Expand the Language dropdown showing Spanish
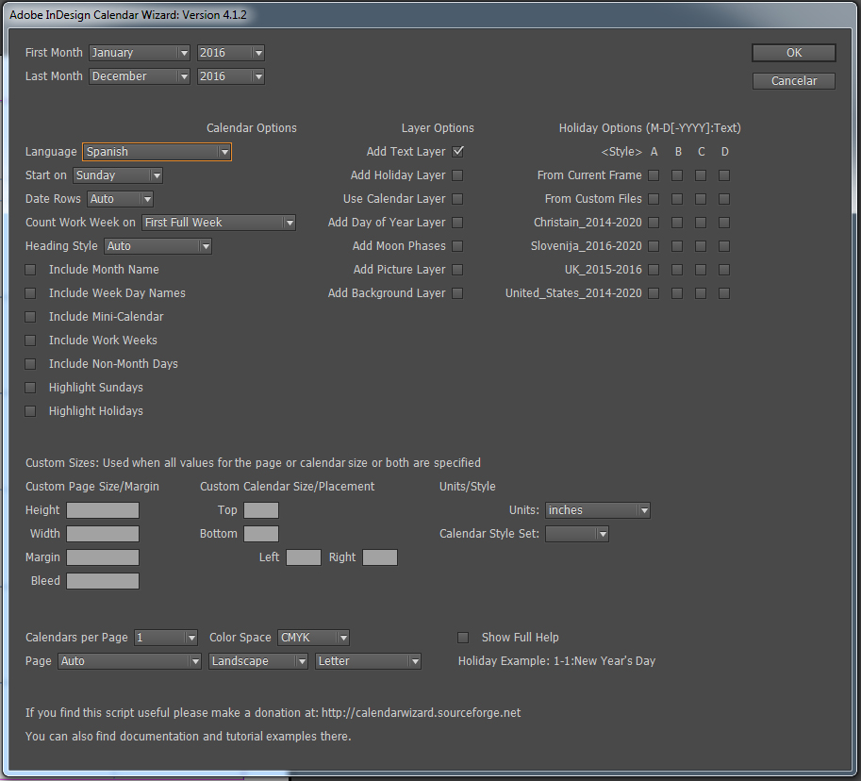Screen dimensions: 861x781 (157, 152)
